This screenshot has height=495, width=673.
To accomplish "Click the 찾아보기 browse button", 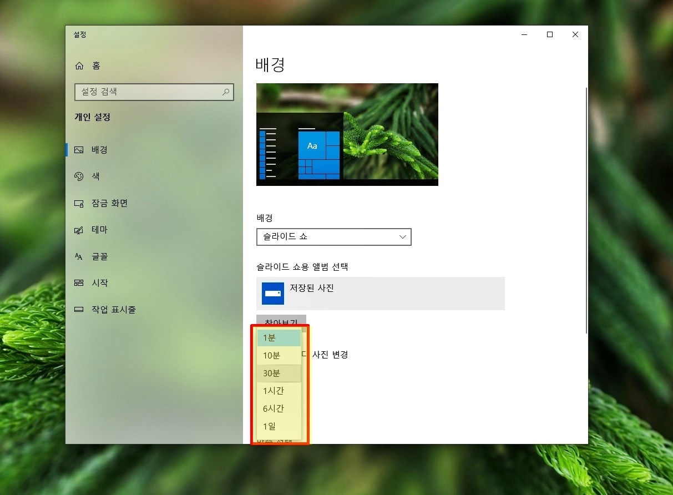I will click(x=281, y=320).
